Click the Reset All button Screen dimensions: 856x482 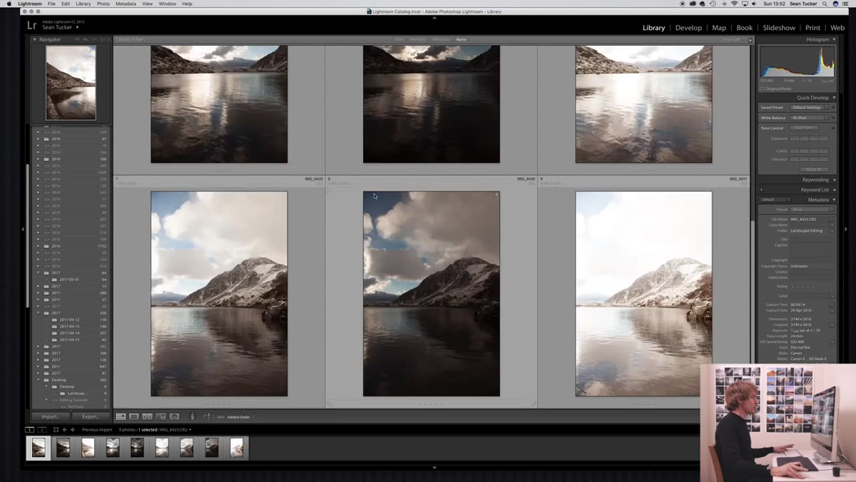pos(814,169)
